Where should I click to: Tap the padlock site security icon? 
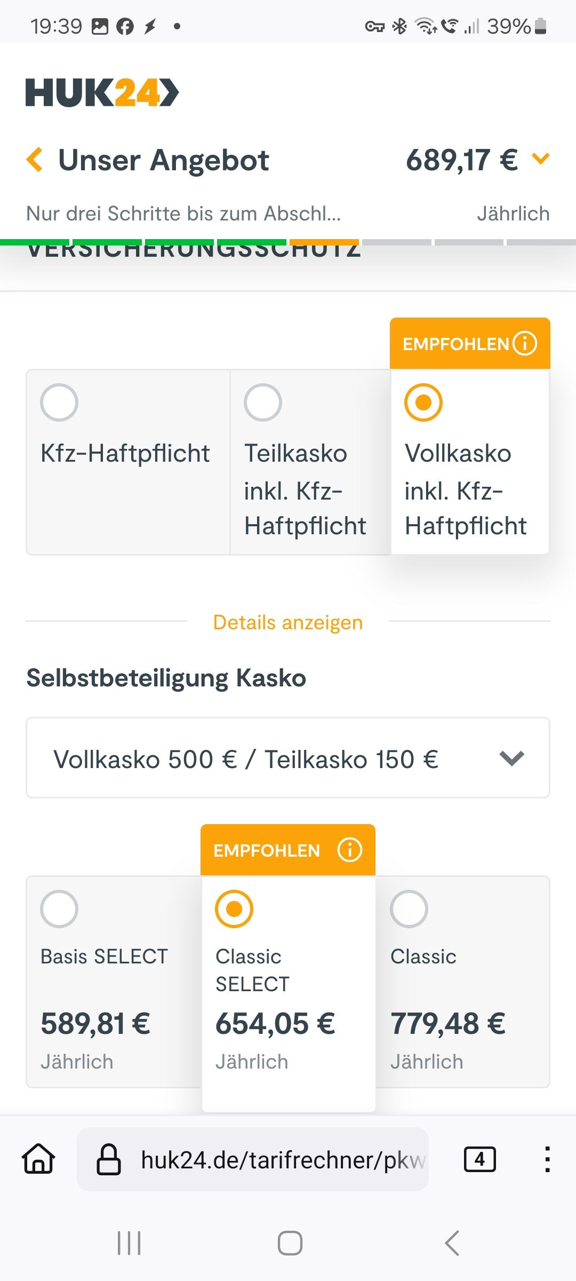tap(108, 1159)
